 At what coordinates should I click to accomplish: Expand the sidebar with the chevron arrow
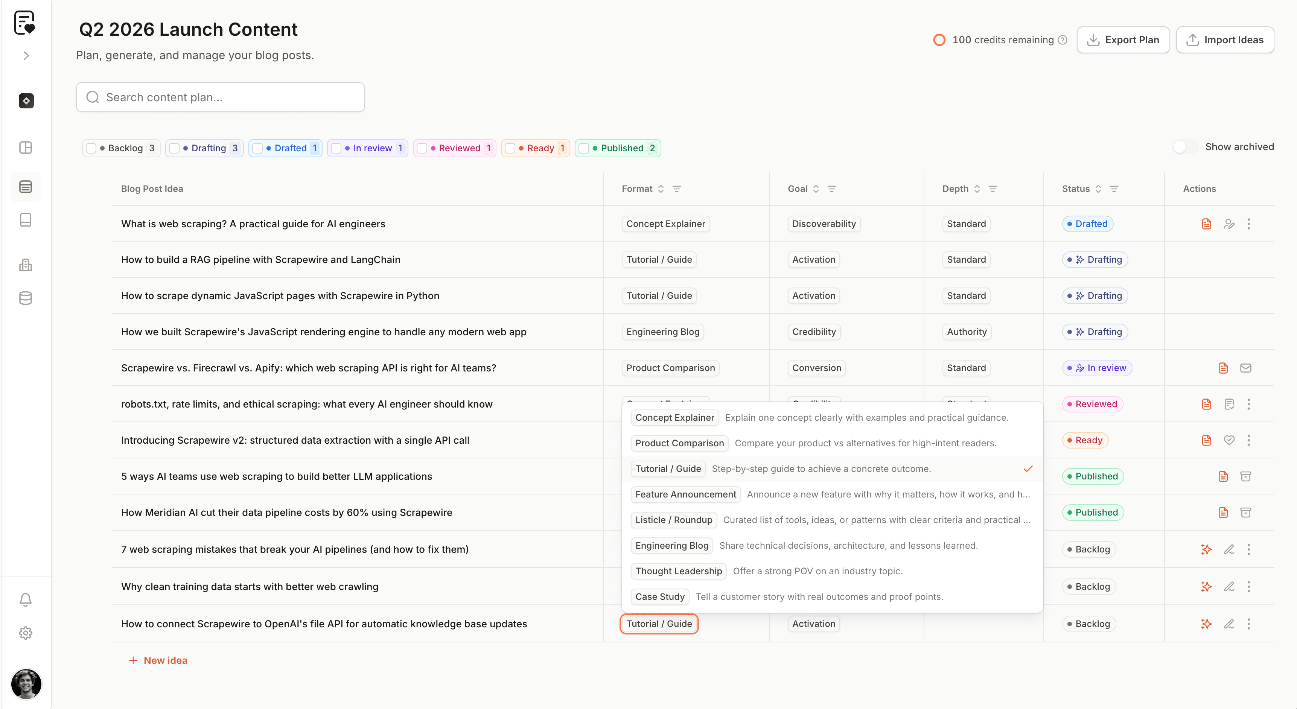click(x=26, y=55)
